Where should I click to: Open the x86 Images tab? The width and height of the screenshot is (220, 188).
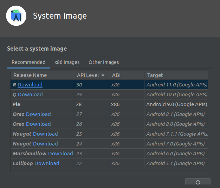(x=67, y=62)
